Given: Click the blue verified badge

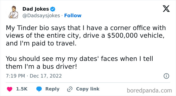Looking at the screenshot, I should (x=53, y=9).
